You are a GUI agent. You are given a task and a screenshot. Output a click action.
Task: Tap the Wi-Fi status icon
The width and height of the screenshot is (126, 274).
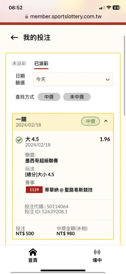[x=109, y=7]
